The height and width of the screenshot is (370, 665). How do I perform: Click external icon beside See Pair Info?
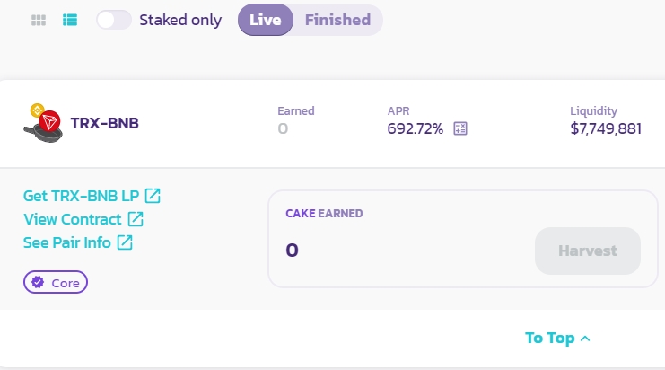(125, 242)
